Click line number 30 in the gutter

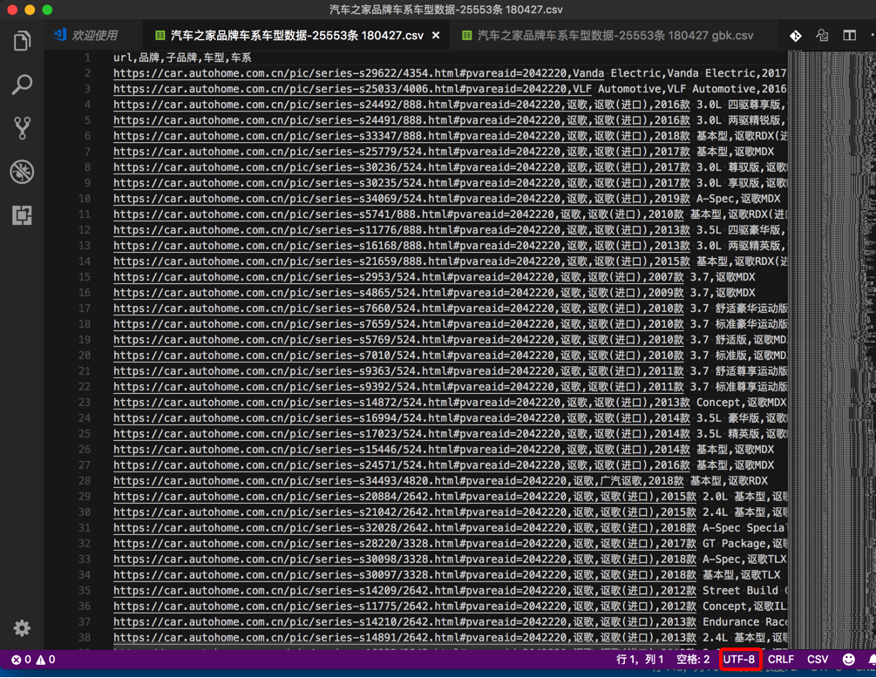[85, 512]
